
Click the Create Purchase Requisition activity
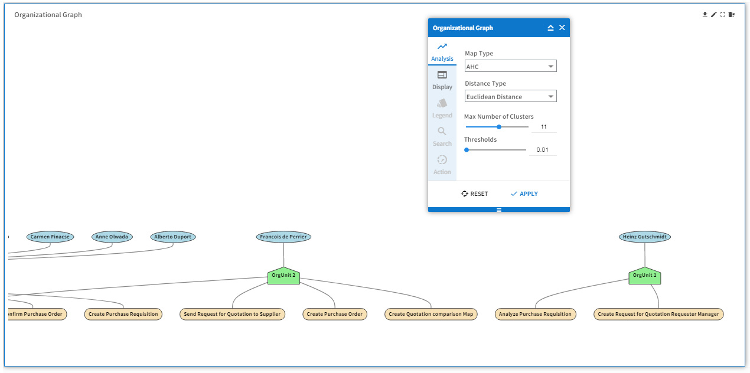pyautogui.click(x=123, y=314)
